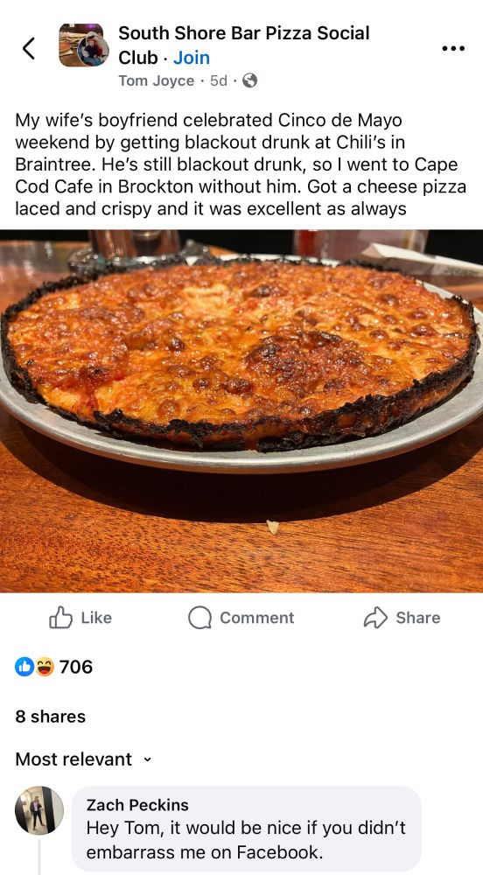This screenshot has height=875, width=483.
Task: Tap the back arrow icon
Action: 29,48
